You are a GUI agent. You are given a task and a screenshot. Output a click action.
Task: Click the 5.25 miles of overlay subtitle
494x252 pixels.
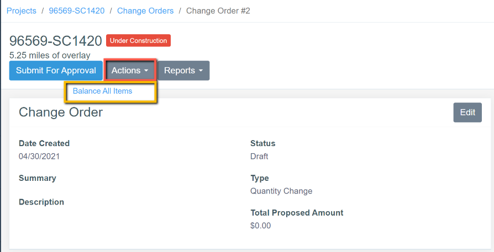click(x=50, y=55)
